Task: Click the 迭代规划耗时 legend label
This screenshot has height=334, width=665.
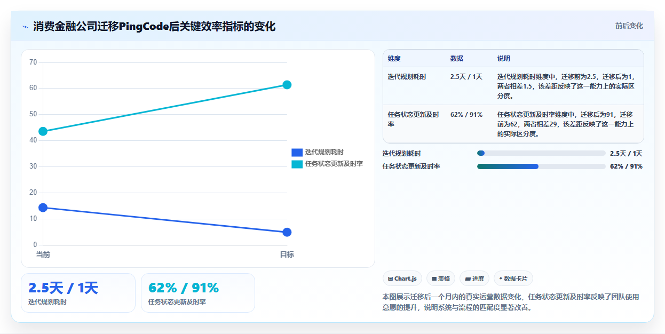Action: (x=324, y=152)
